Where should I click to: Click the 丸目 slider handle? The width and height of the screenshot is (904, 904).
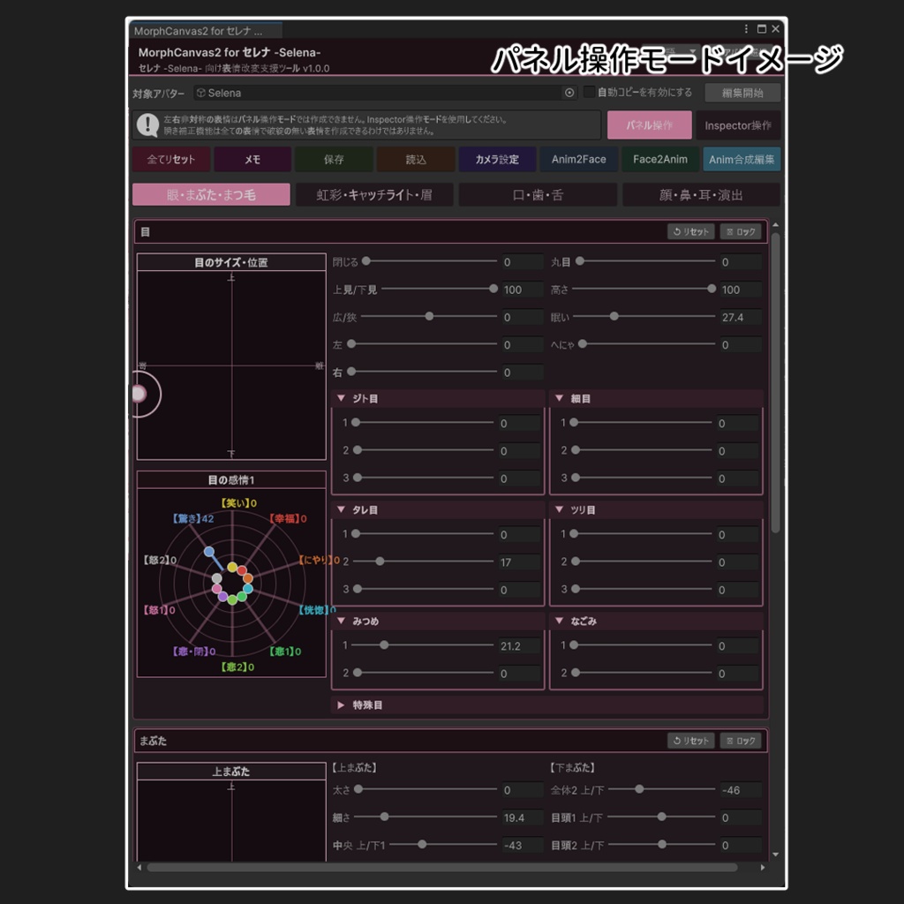point(580,261)
